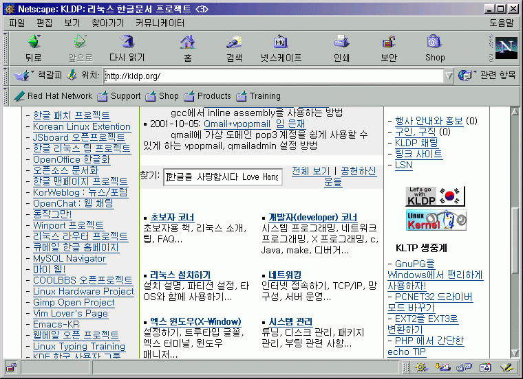Click the Let's go with KLDP banner
Viewport: 523px width, 379px height.
point(435,196)
